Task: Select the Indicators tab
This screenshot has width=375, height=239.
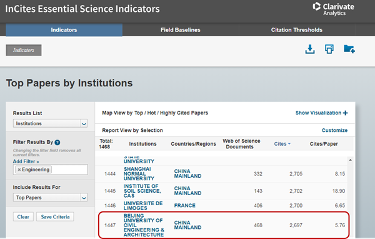Action: point(64,30)
